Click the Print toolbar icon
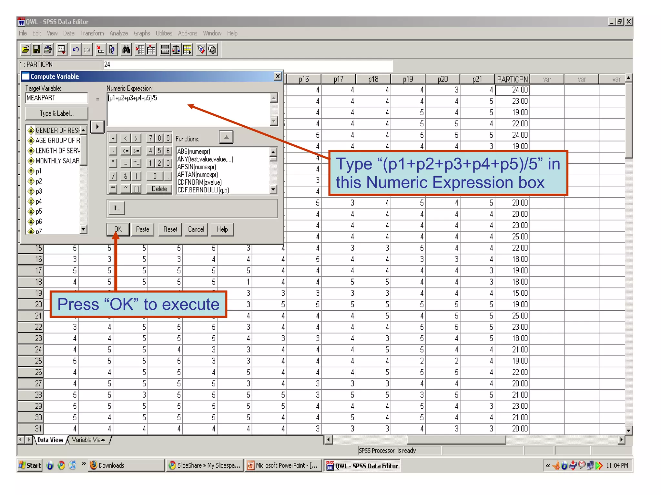Viewport: 661px width, 495px height. [x=48, y=50]
